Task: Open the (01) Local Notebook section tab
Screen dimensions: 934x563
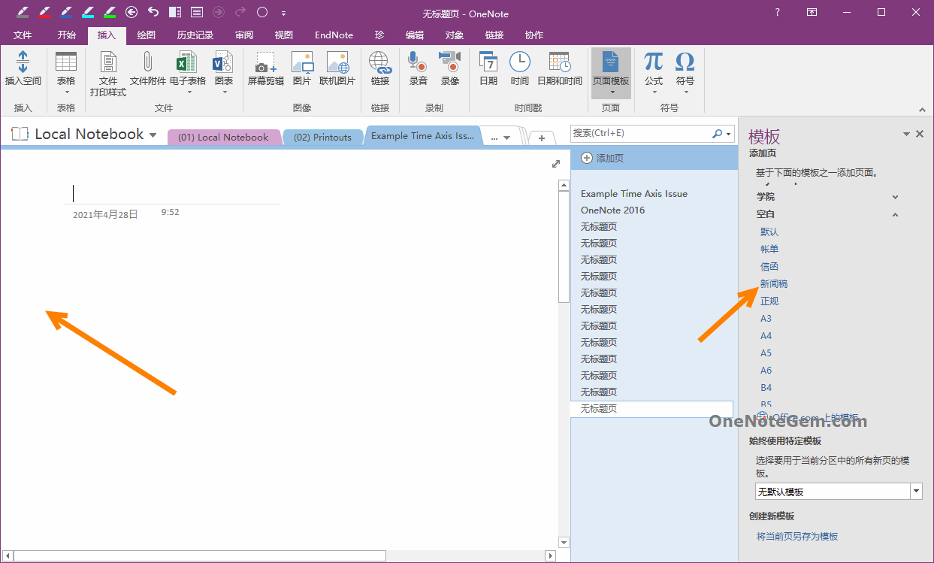Action: tap(223, 138)
